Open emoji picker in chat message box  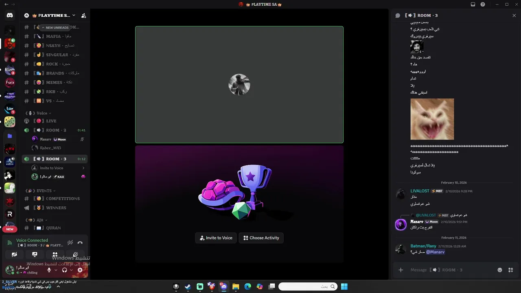point(500,270)
